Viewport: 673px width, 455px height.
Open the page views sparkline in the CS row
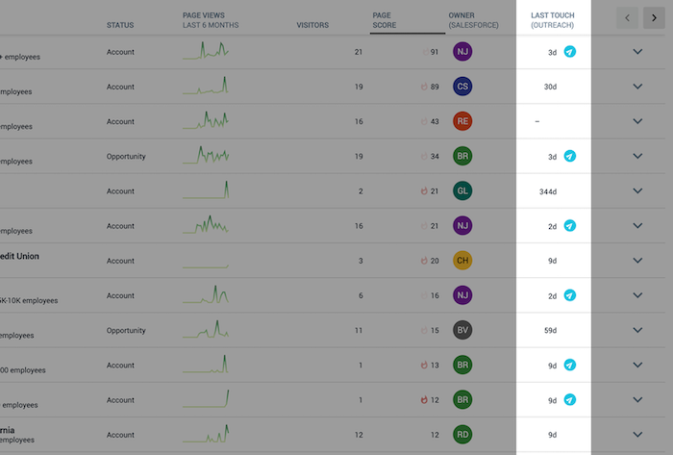click(x=206, y=85)
